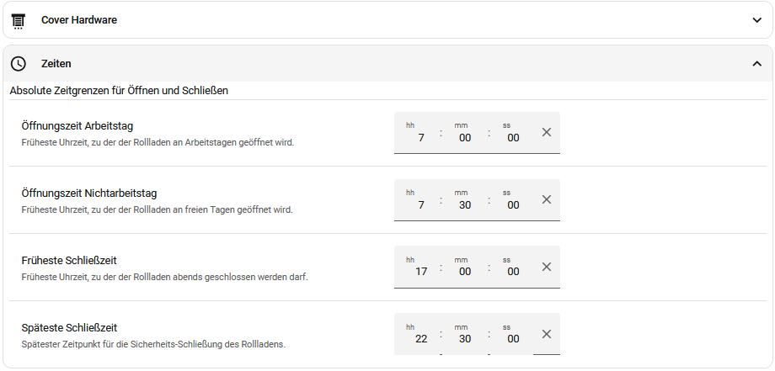
Task: Edit seconds field of Späteste Schließzeit
Action: 513,334
